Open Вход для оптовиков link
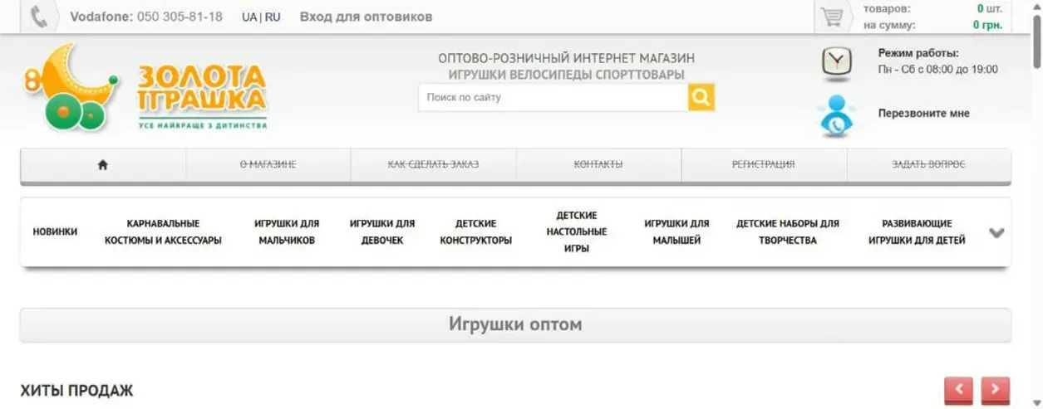This screenshot has width=1043, height=409. click(x=366, y=17)
